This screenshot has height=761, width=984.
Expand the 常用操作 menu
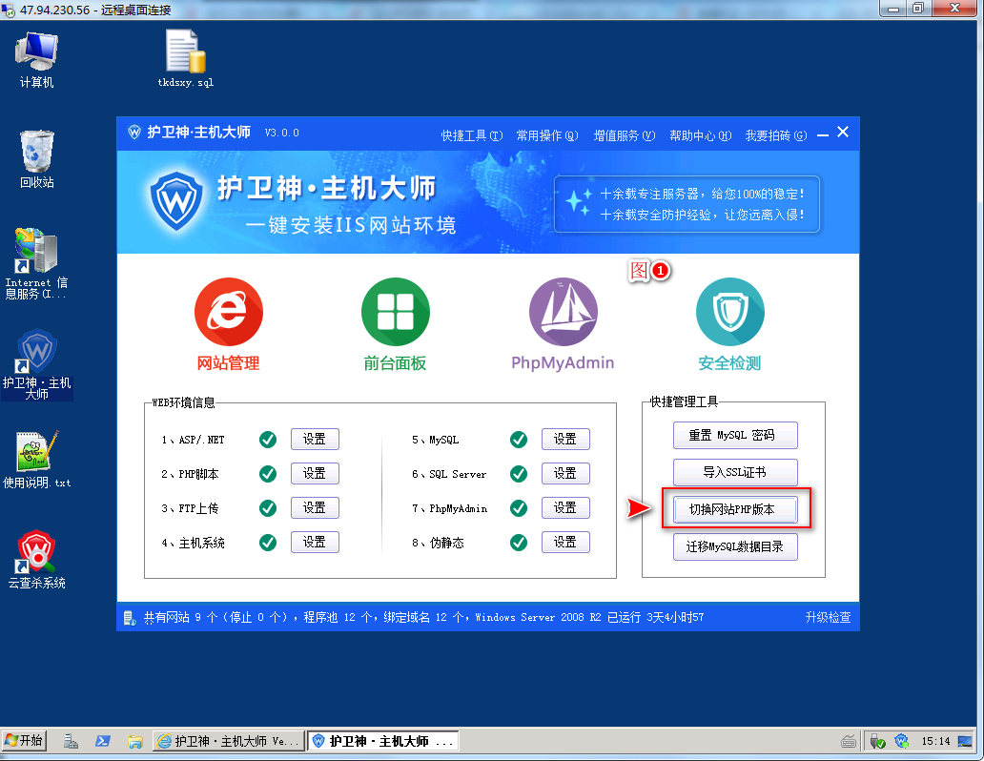point(546,135)
